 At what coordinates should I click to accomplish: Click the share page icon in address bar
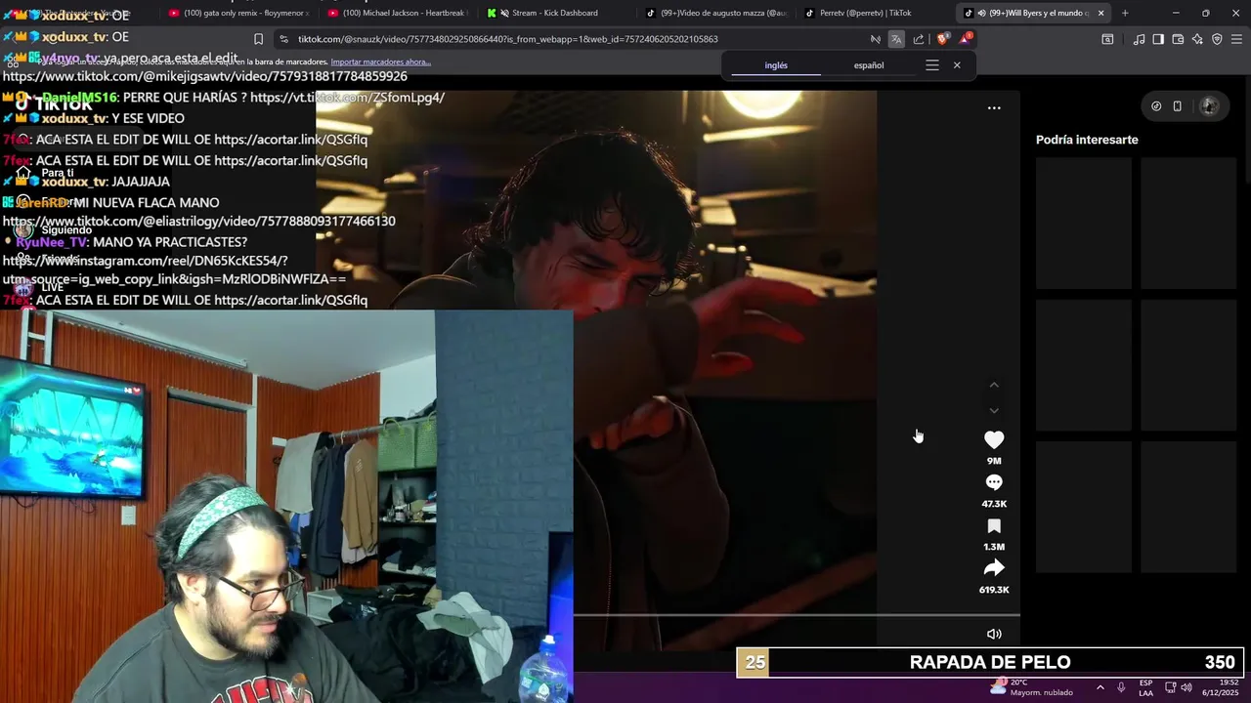919,39
